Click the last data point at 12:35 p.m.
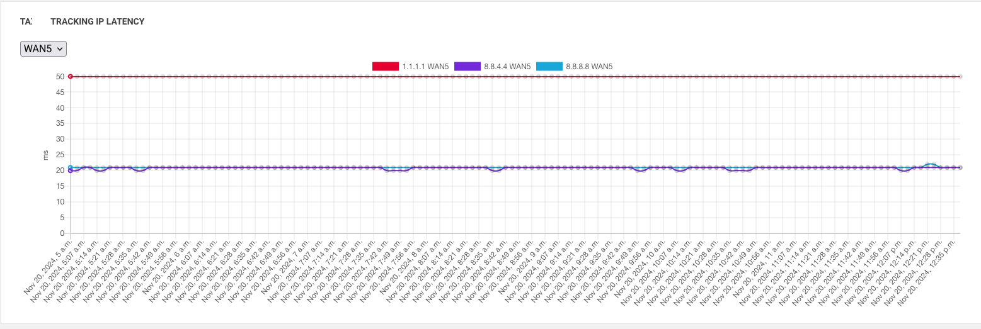This screenshot has height=329, width=981. coord(959,167)
